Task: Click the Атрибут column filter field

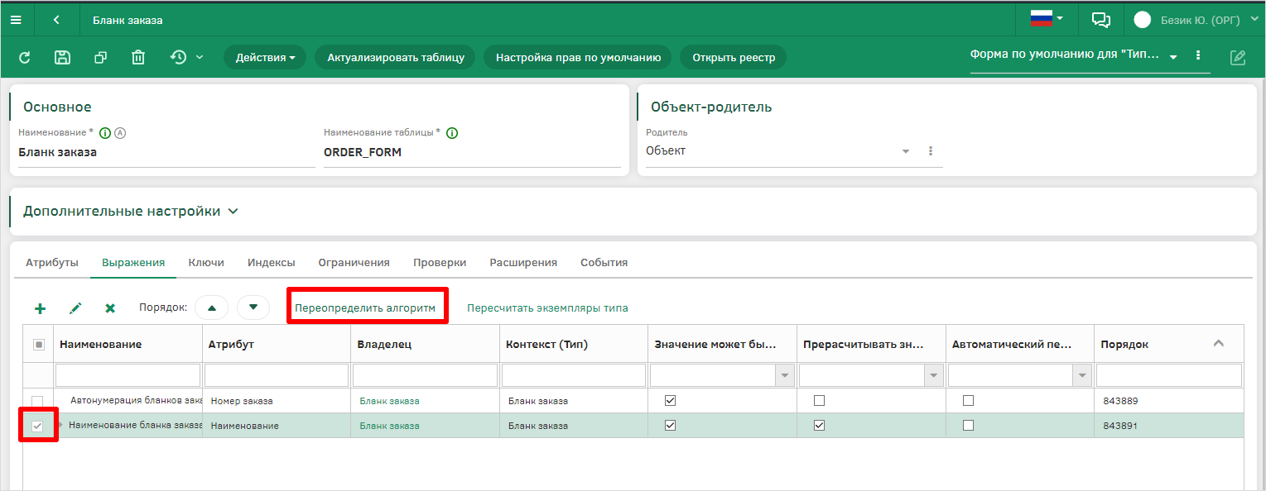Action: (x=277, y=375)
